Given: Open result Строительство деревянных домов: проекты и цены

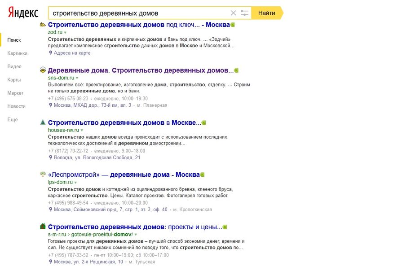Looking at the screenshot, I should 135,227.
